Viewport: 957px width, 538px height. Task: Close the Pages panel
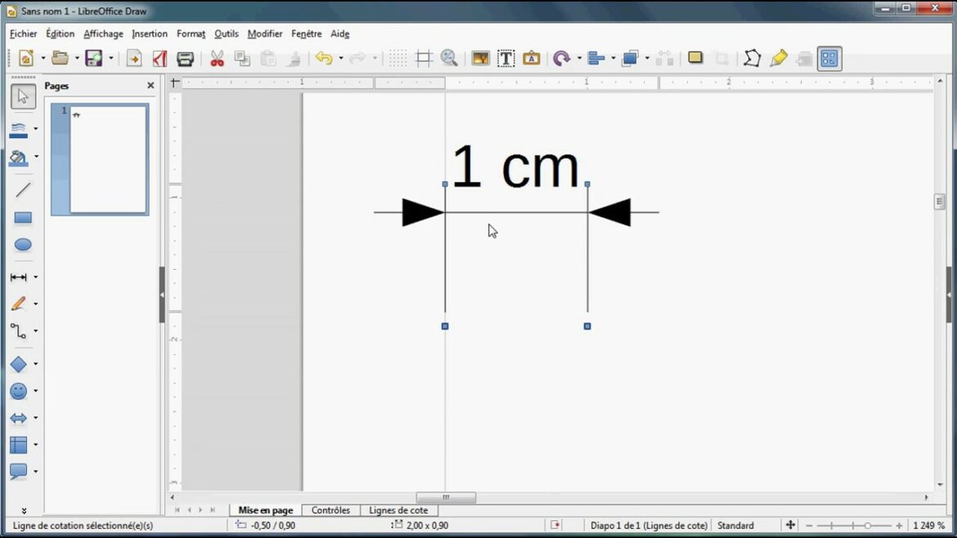tap(151, 85)
